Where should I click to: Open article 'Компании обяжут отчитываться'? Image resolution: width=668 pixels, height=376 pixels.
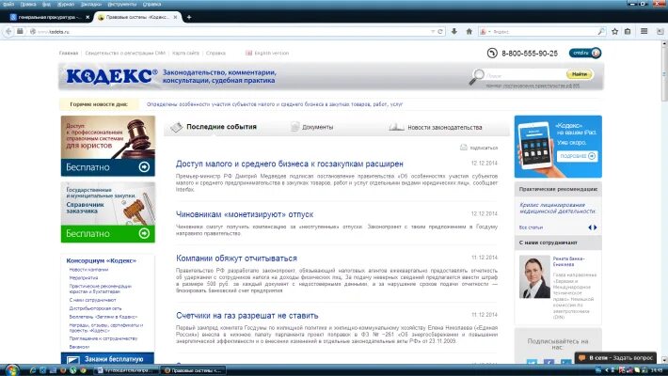(x=236, y=258)
